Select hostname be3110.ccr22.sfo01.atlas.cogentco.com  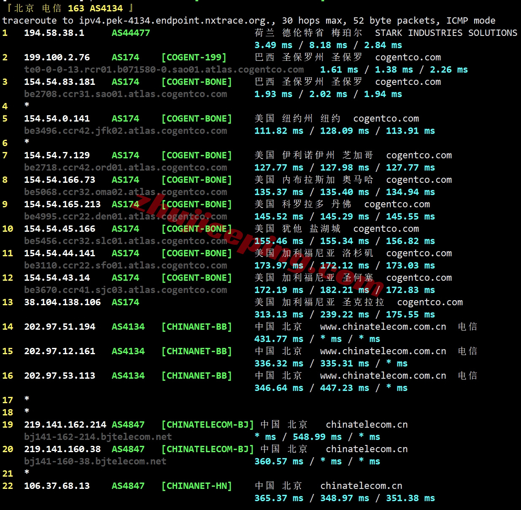126,265
